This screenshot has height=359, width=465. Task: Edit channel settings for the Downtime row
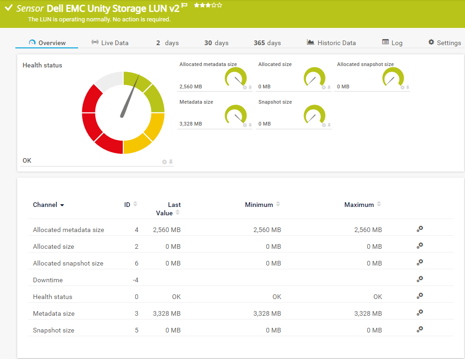[419, 279]
